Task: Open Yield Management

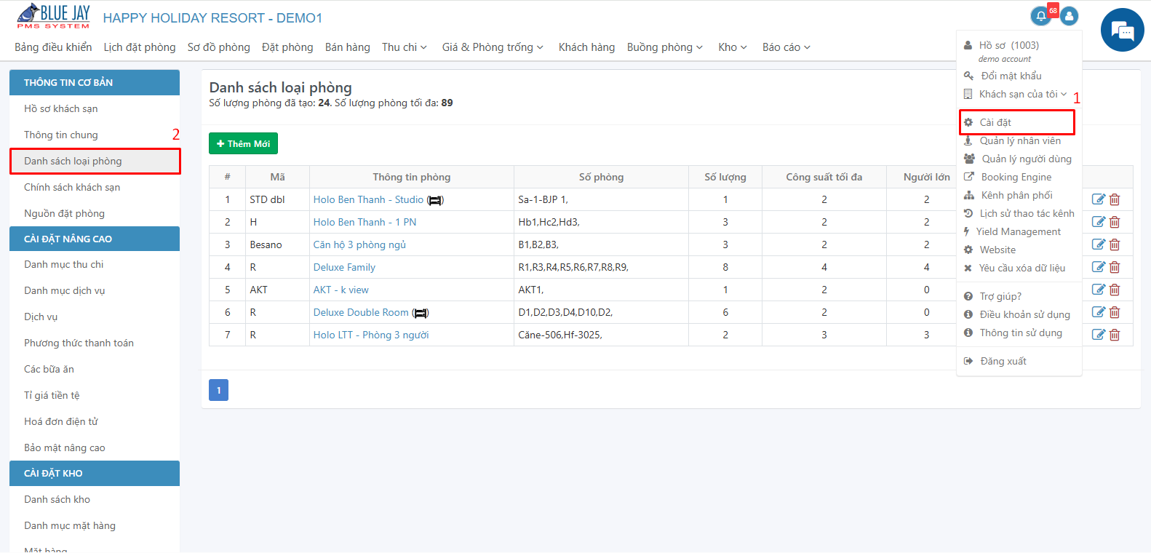Action: click(1018, 231)
